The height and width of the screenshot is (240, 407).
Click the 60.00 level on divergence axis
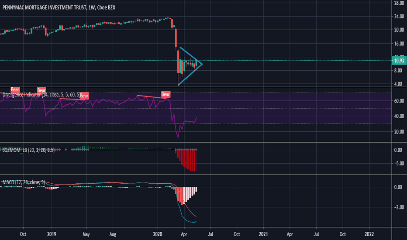399,101
